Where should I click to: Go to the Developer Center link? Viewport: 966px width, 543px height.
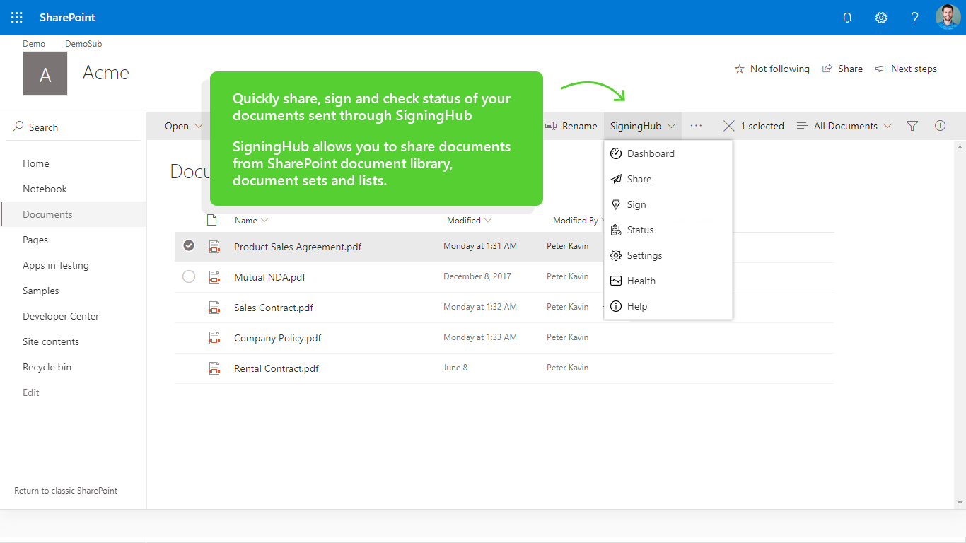click(61, 316)
